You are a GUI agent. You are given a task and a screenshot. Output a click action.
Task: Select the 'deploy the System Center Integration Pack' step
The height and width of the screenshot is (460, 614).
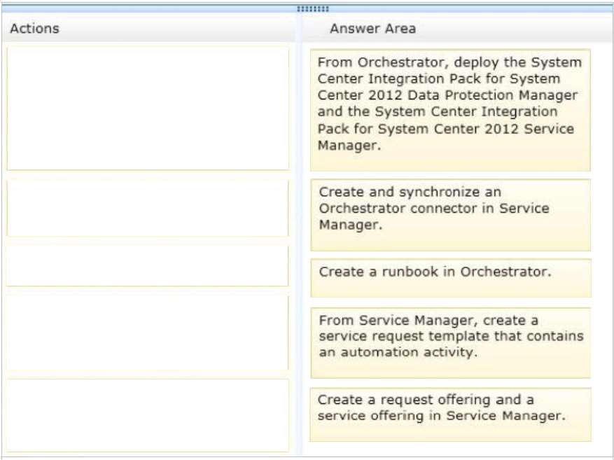[x=450, y=110]
